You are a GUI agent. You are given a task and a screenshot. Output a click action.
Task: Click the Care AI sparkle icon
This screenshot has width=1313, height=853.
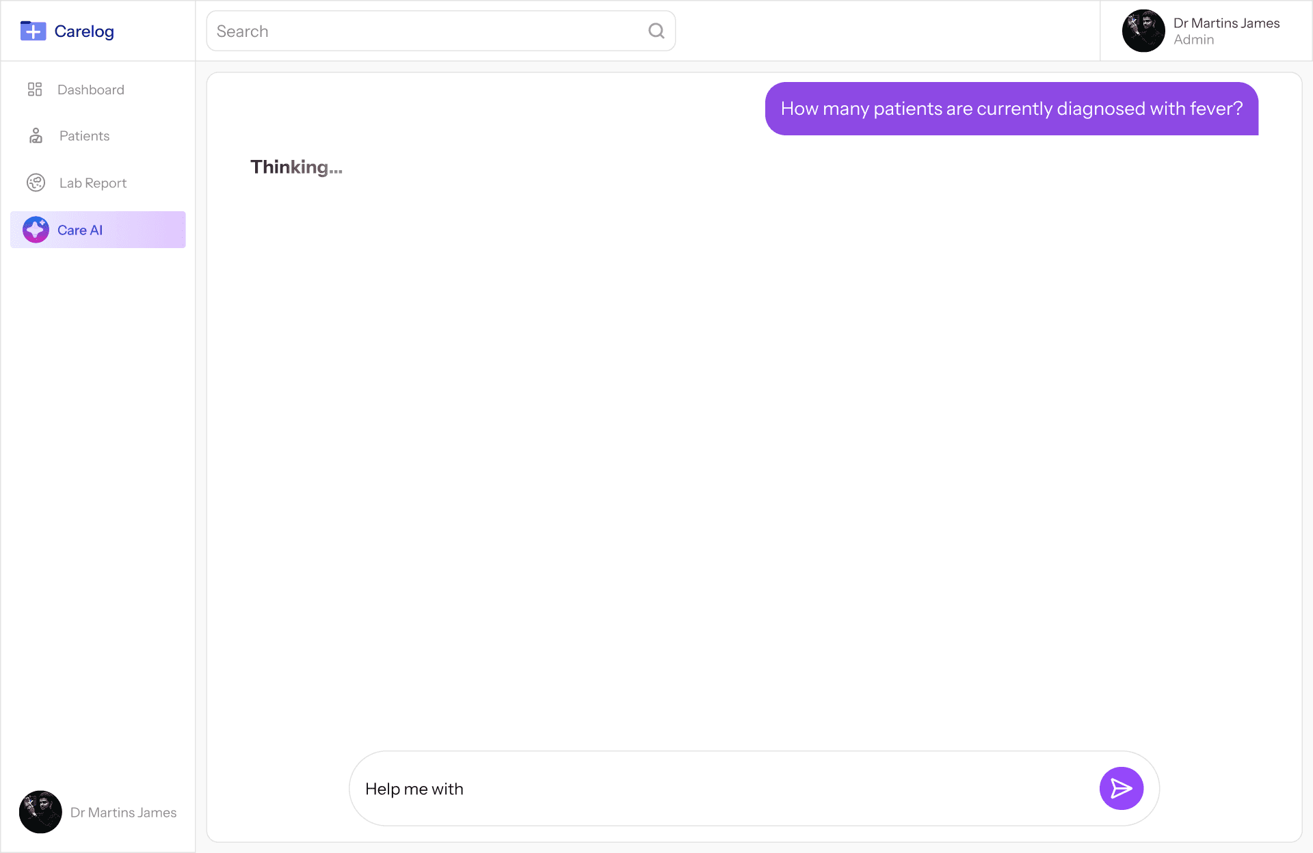click(36, 230)
